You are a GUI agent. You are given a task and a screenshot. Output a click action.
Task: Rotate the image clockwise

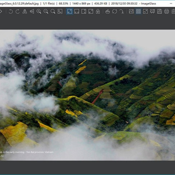pos(17,12)
